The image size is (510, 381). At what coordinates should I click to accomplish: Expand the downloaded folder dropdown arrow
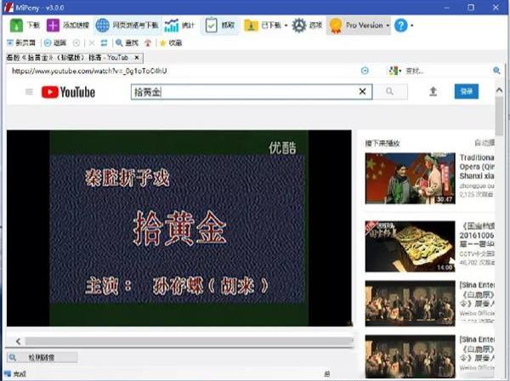click(x=286, y=26)
